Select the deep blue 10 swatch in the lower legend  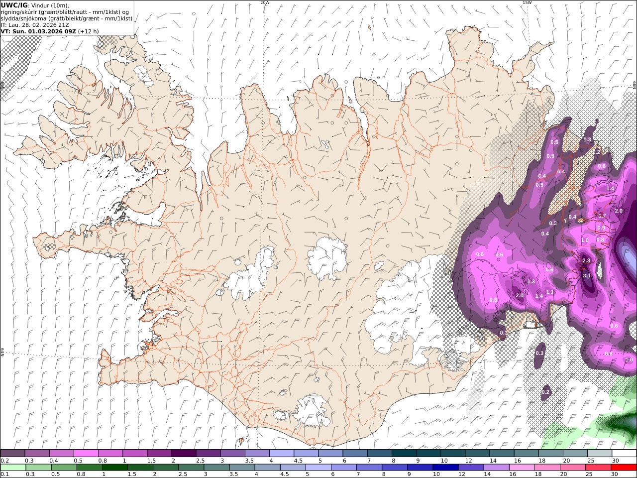(445, 468)
